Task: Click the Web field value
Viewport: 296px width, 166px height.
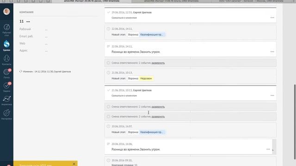Action: point(46,44)
